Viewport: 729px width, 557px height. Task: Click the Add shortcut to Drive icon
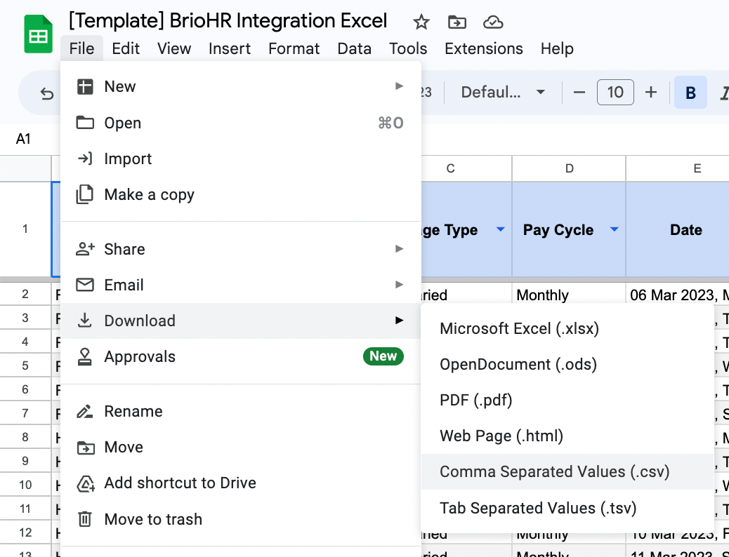[x=86, y=483]
